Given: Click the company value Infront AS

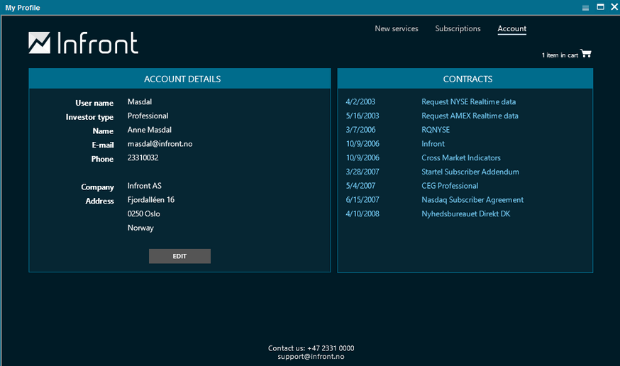Looking at the screenshot, I should (144, 186).
